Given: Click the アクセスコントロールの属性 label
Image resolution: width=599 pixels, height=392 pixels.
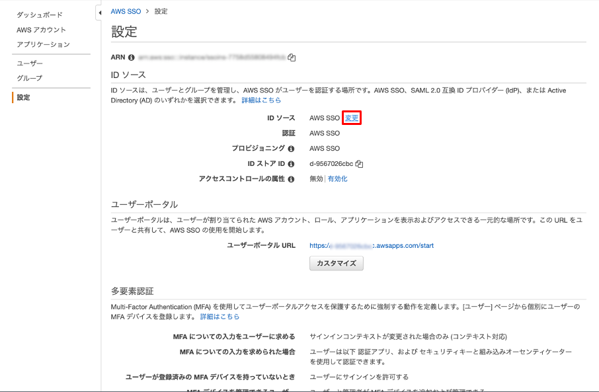Looking at the screenshot, I should tap(242, 178).
